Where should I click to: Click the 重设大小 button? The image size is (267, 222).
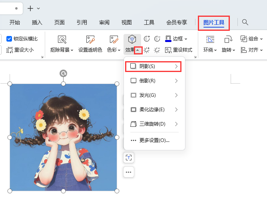point(20,50)
